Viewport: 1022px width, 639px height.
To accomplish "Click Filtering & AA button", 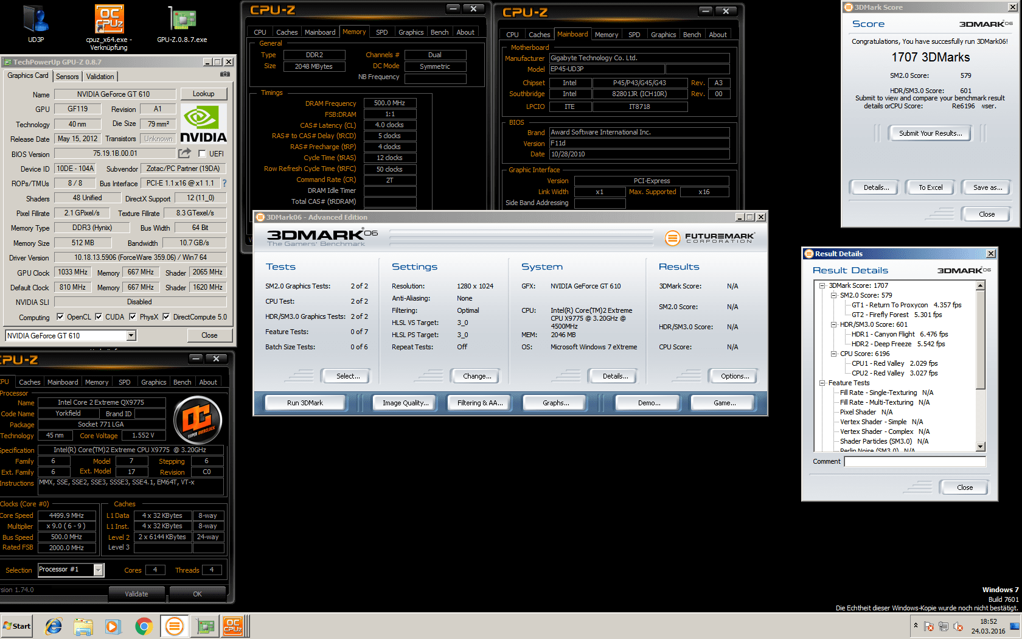I will (x=480, y=403).
